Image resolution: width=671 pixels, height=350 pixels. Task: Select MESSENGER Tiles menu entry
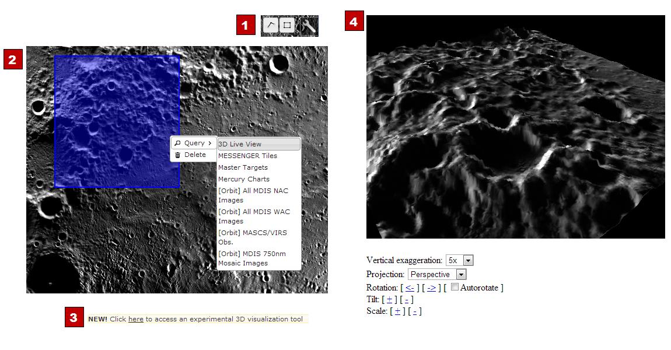pos(247,156)
